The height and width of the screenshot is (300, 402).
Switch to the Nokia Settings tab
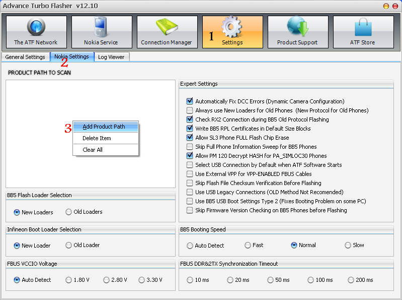coord(71,56)
